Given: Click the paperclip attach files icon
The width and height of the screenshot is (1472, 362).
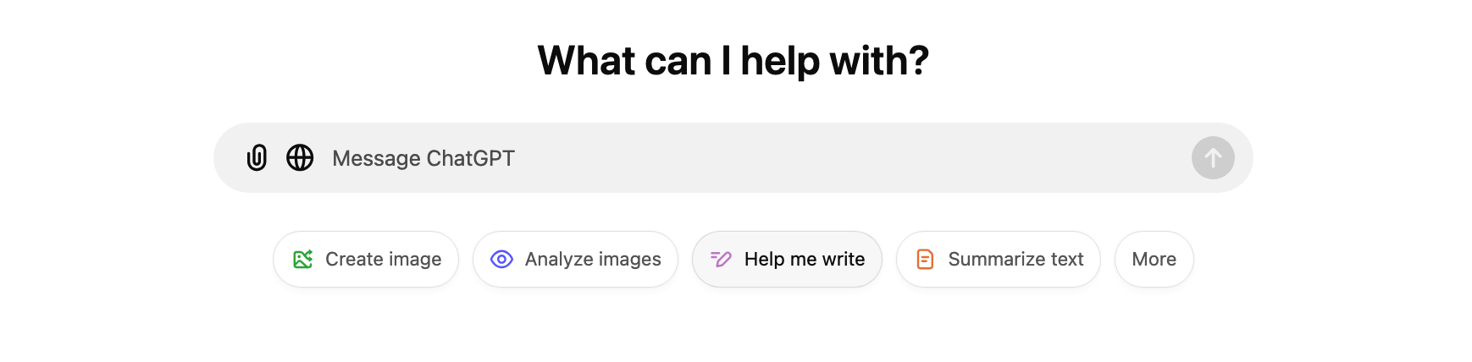Looking at the screenshot, I should 257,158.
